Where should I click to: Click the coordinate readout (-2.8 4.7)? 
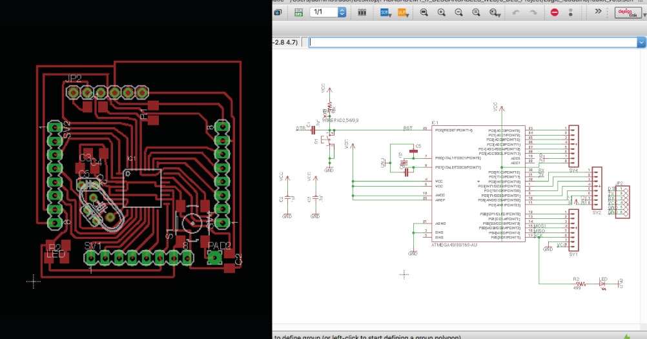point(285,42)
